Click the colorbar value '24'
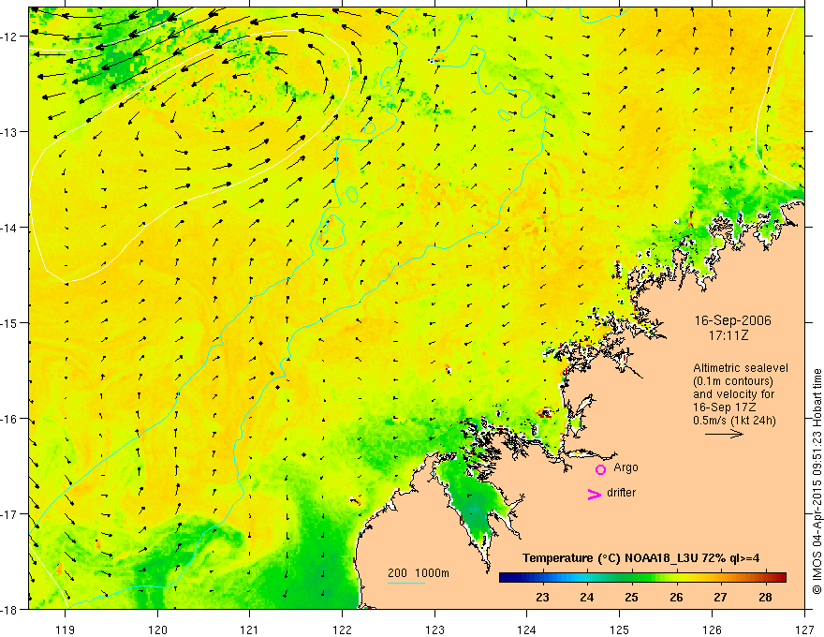 pyautogui.click(x=587, y=597)
